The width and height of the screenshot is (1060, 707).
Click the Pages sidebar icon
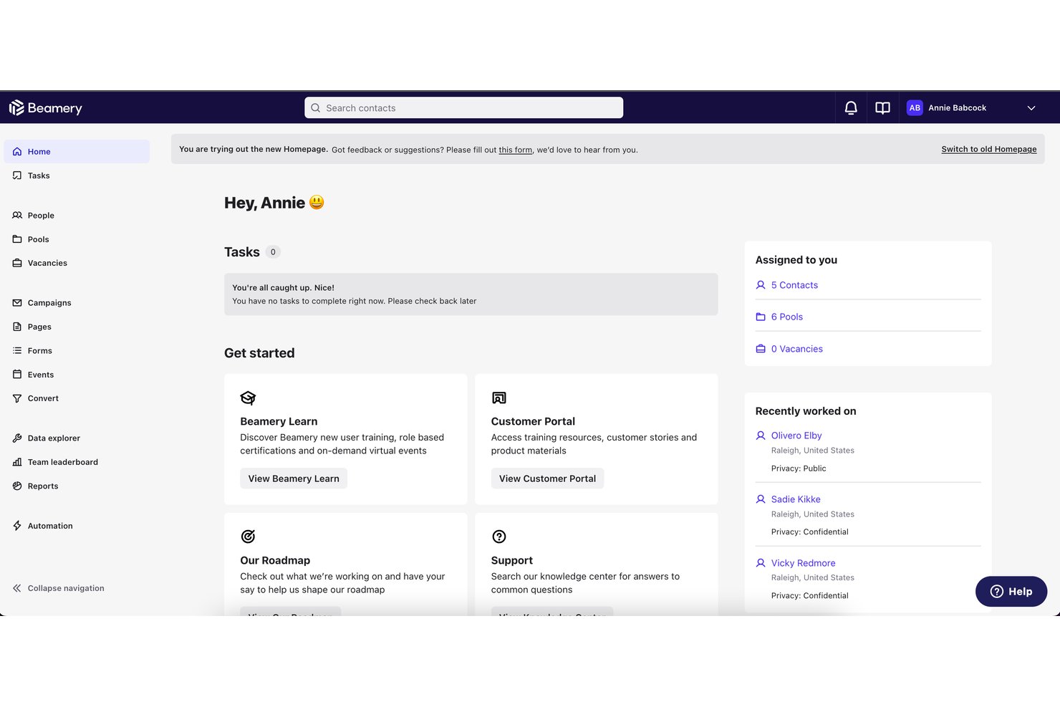point(17,327)
